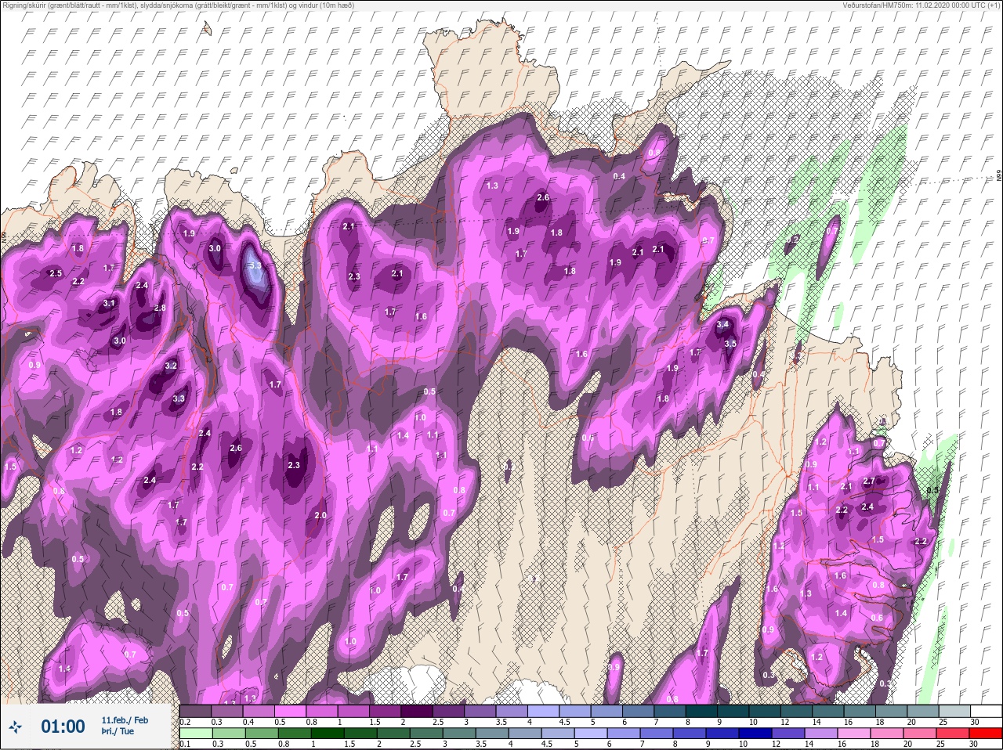Select the dark teal 9–10 swatch in the top scale

click(x=733, y=711)
